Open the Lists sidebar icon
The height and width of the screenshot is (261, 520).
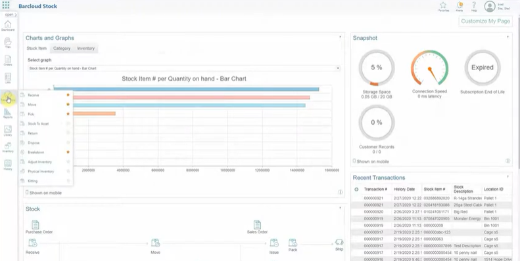[x=8, y=78]
